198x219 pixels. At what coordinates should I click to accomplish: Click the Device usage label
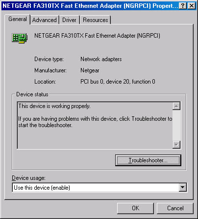pyautogui.click(x=28, y=178)
